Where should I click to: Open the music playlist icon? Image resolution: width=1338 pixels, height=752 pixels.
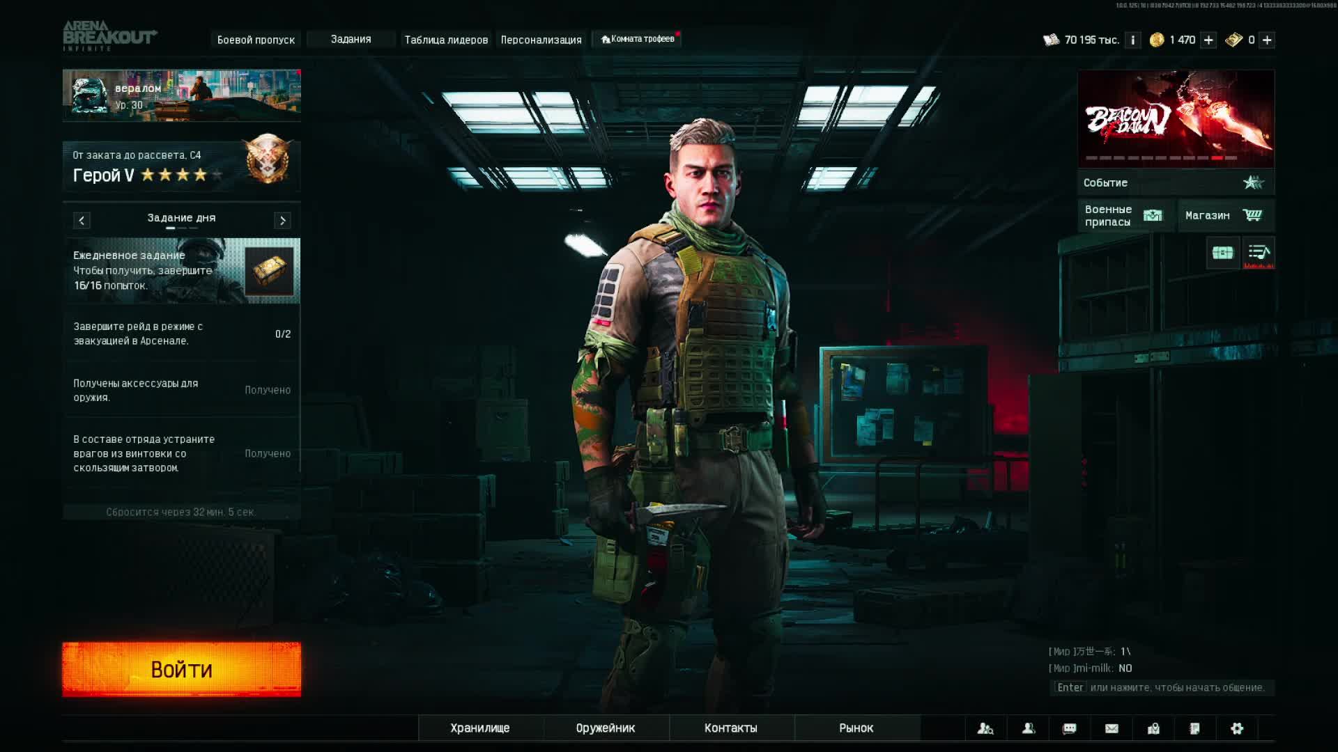(x=1259, y=253)
